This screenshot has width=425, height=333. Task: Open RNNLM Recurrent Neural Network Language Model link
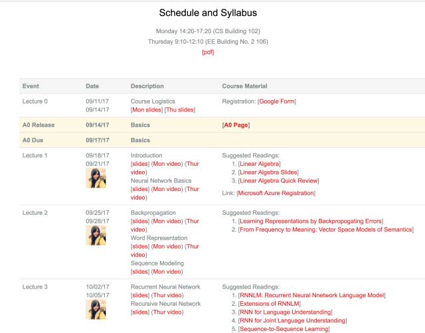point(311,295)
